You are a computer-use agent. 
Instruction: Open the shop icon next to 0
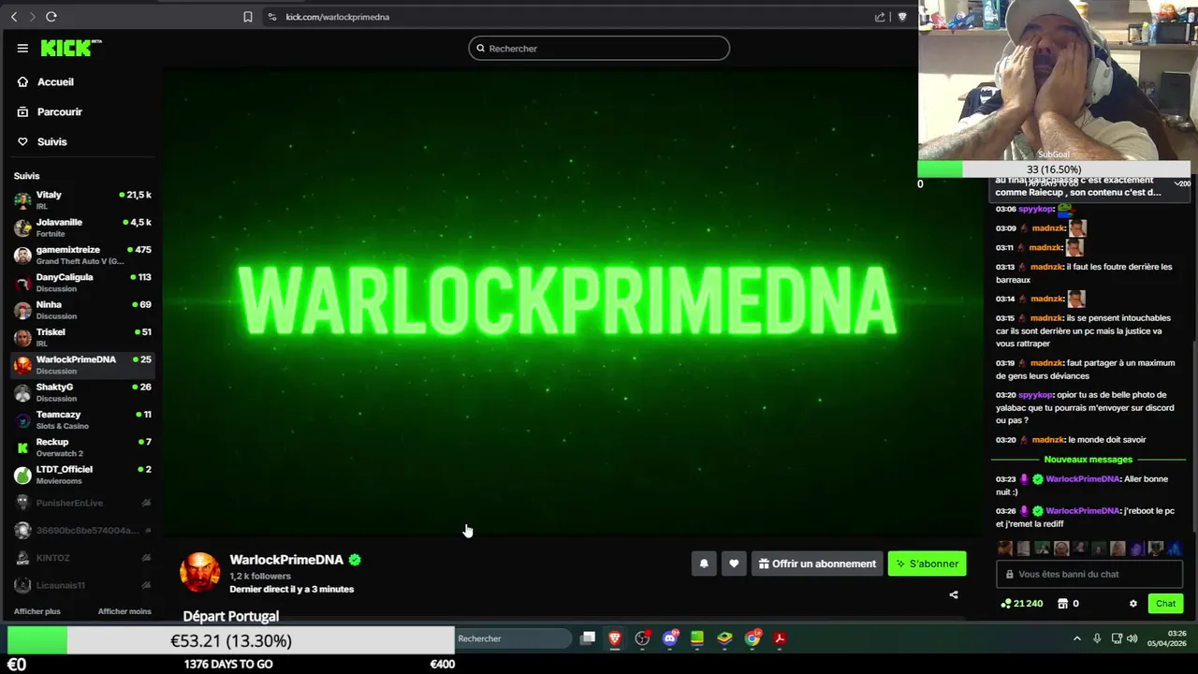click(1063, 604)
